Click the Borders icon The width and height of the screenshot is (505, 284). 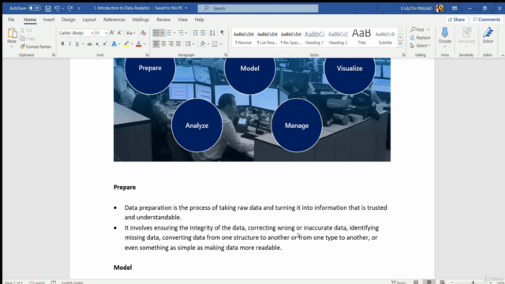click(x=215, y=44)
